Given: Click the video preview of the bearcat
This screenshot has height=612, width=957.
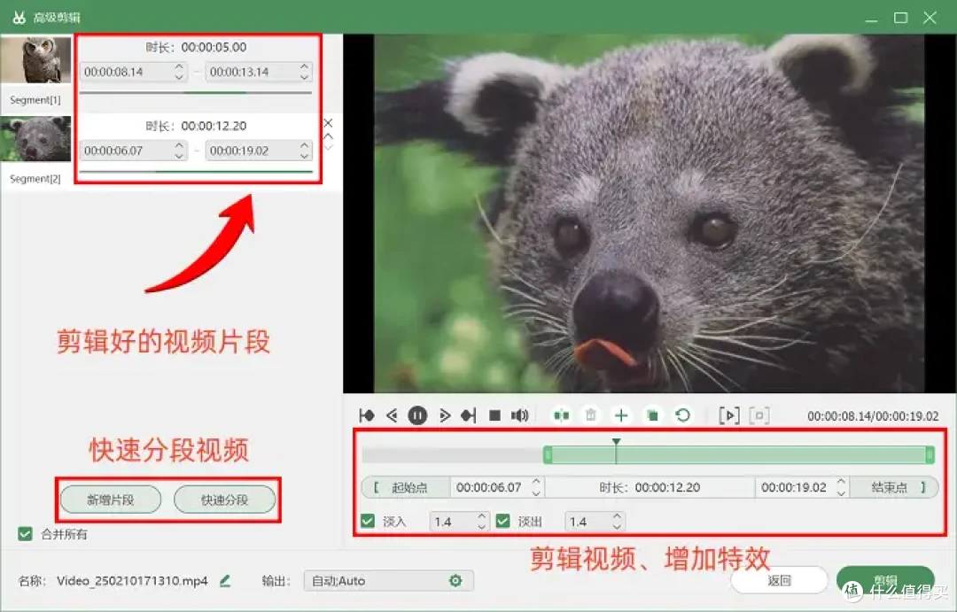Looking at the screenshot, I should tap(649, 213).
